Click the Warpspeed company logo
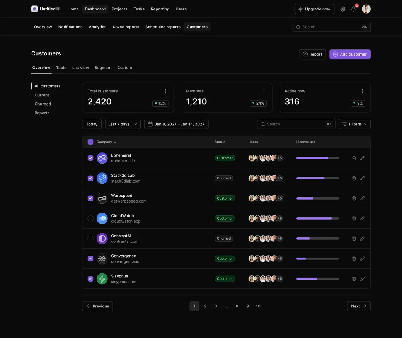The width and height of the screenshot is (402, 338). (102, 198)
